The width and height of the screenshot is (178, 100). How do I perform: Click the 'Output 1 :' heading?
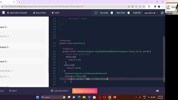(x=5, y=47)
